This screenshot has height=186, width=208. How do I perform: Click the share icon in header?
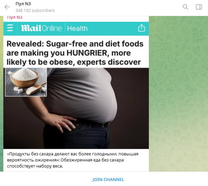142,28
